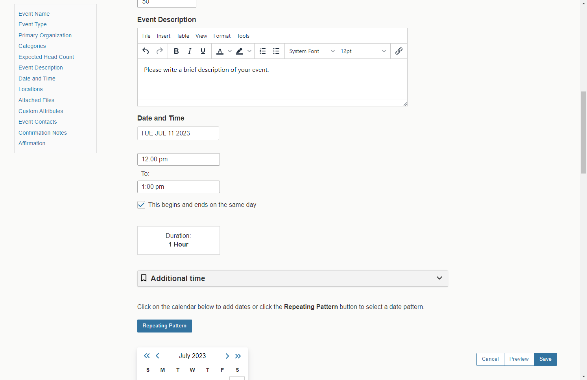
Task: Save the event form
Action: [x=545, y=359]
